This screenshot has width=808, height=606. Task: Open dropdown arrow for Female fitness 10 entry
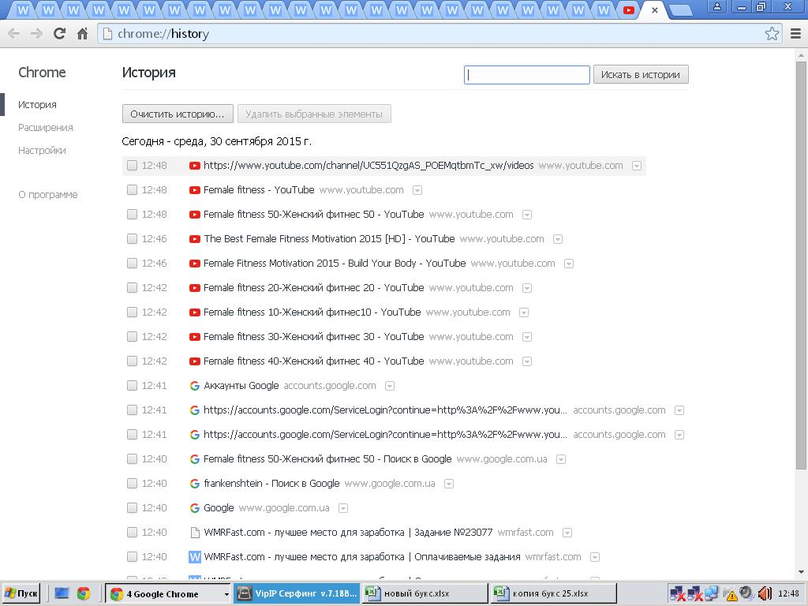[x=524, y=312]
